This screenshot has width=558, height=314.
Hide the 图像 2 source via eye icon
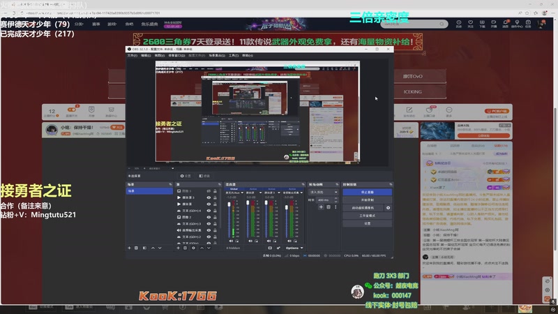click(x=209, y=217)
